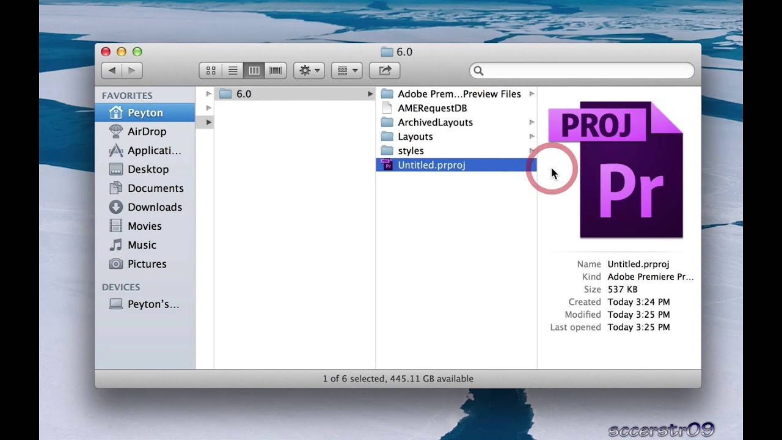Minimize the window with yellow button
Viewport: 782px width, 440px height.
pos(122,52)
